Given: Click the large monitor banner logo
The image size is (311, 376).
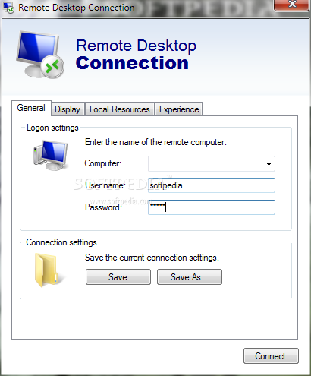Looking at the screenshot, I should pos(40,55).
